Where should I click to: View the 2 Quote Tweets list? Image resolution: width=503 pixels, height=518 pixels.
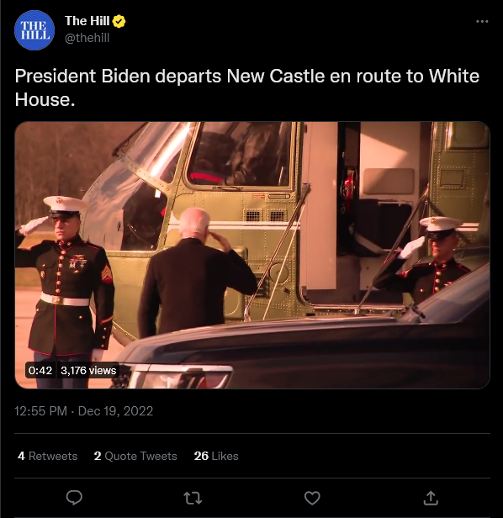click(x=135, y=456)
